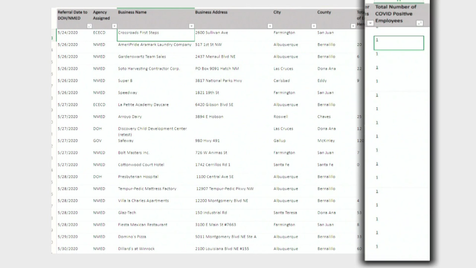Screen dimensions: 476x268
Task: Select the 2100 Louisiana Blvd NE address cell
Action: 222,249
